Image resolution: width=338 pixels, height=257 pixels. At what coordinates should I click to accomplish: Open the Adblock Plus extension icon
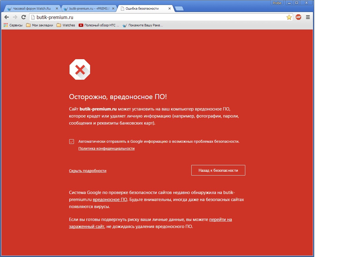[x=298, y=17]
